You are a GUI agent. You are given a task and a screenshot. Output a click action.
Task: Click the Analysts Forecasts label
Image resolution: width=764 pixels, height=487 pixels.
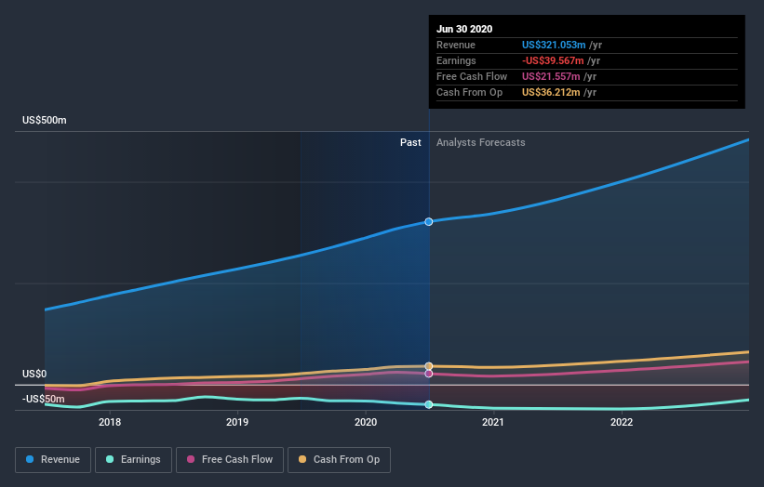coord(481,142)
